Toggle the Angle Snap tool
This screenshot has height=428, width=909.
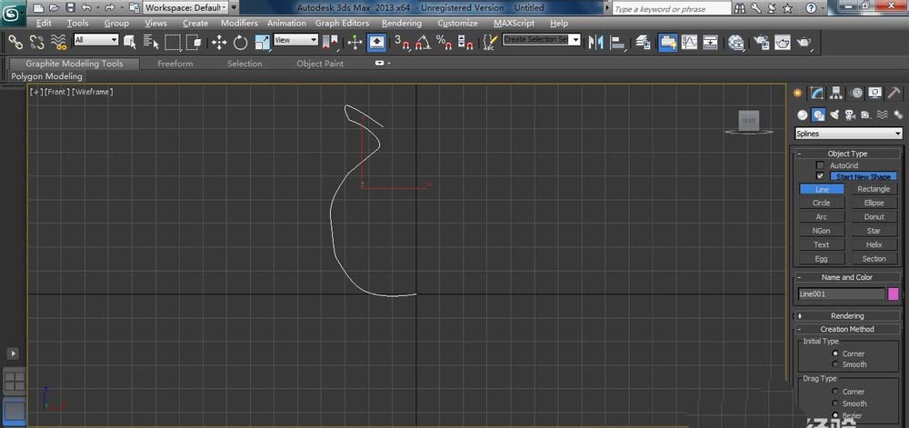pyautogui.click(x=424, y=42)
